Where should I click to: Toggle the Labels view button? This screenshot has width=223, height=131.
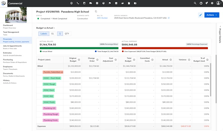point(44,34)
